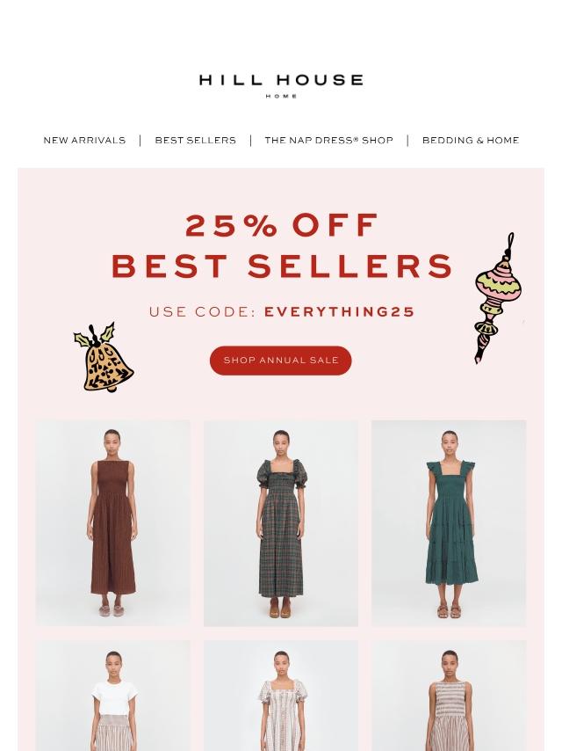Open The Nap Dress Shop link

coord(328,141)
